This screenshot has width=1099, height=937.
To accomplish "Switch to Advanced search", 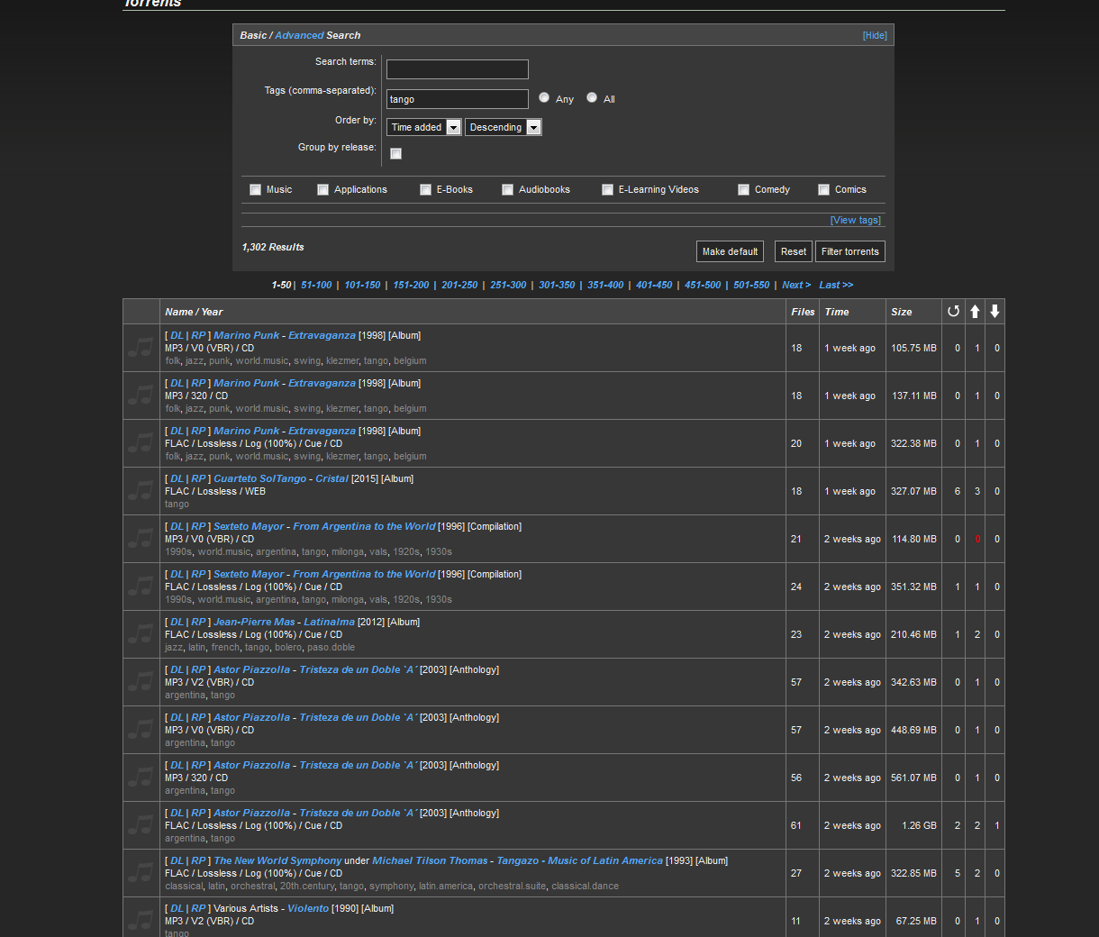I will (x=299, y=35).
